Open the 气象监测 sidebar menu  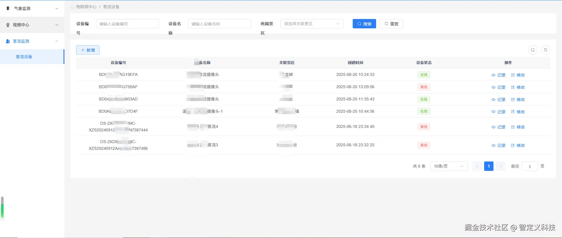(x=32, y=8)
